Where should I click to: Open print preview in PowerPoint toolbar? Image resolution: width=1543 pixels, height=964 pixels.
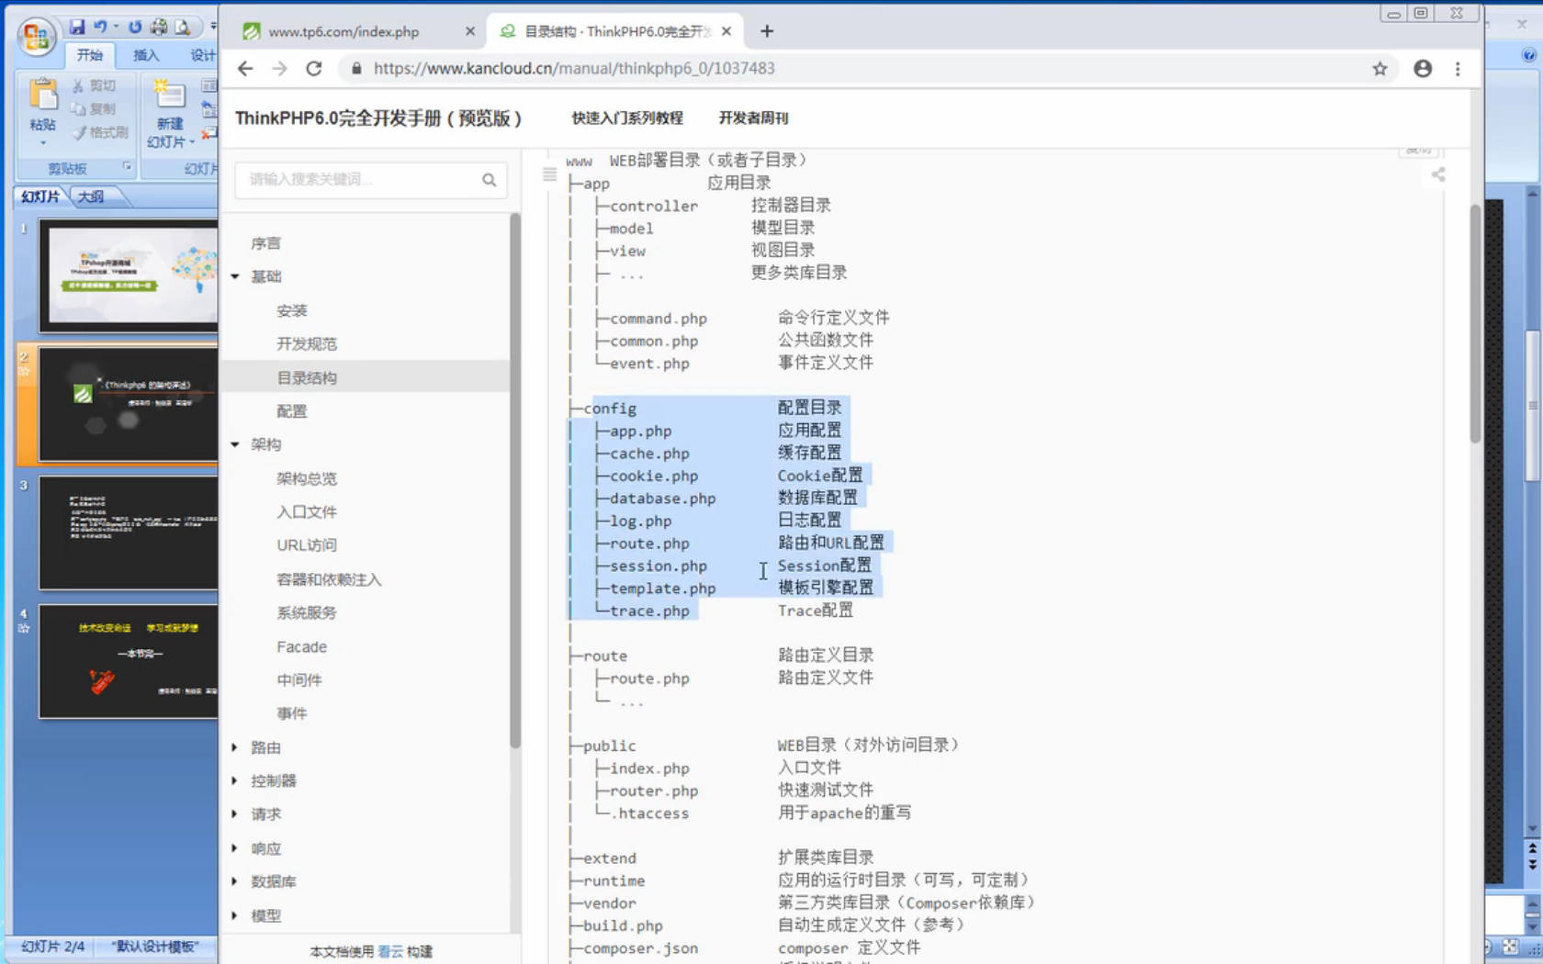[183, 27]
